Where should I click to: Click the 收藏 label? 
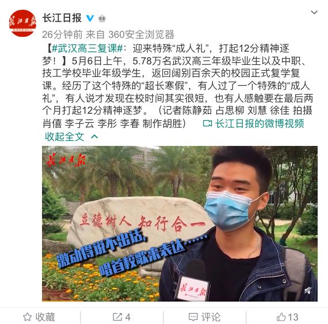45,317
